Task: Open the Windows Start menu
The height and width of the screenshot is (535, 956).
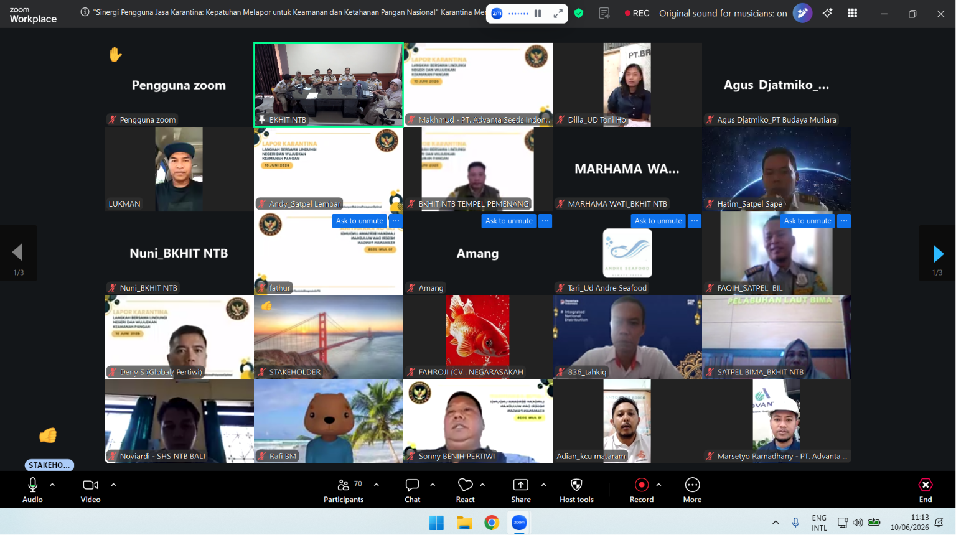Action: [x=436, y=523]
